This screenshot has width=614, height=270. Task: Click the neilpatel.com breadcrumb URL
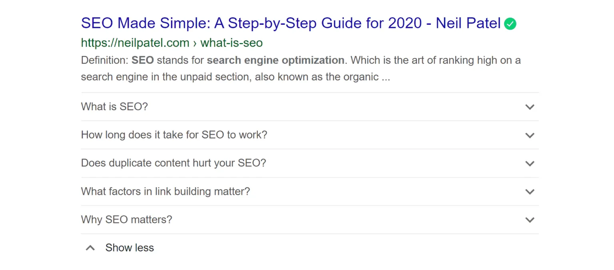click(135, 42)
